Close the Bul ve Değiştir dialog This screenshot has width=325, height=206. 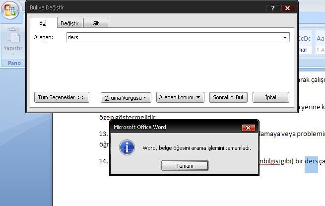click(x=287, y=8)
